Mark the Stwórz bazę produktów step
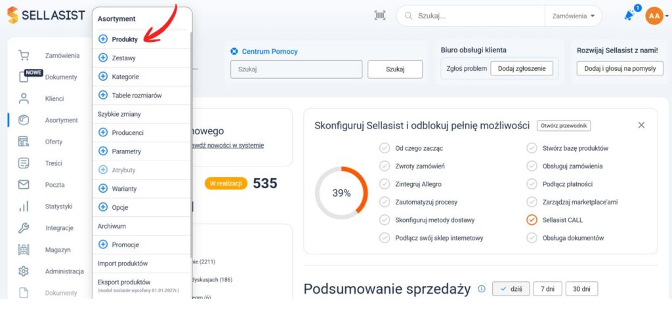Screen dimensions: 672x310 (x=532, y=148)
